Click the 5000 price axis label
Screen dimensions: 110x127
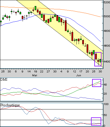107,16
